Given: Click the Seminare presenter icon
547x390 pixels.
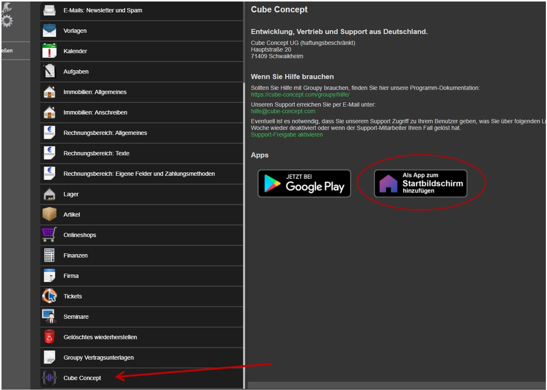Looking at the screenshot, I should (49, 316).
